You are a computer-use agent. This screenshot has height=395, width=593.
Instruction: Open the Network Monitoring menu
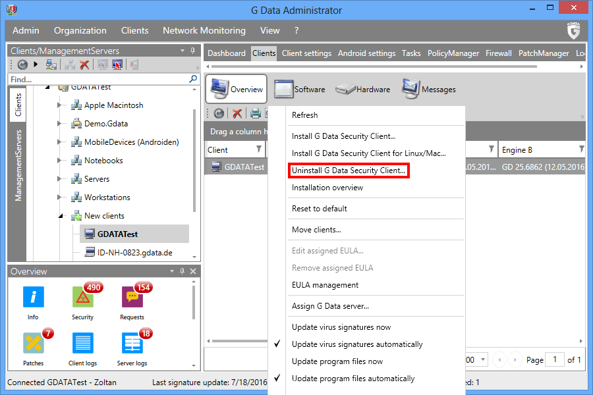(204, 31)
